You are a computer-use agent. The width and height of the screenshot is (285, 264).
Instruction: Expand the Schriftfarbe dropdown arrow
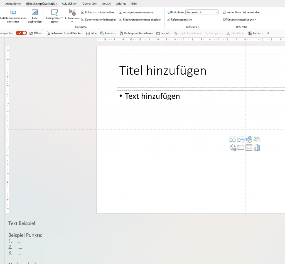pyautogui.click(x=245, y=33)
